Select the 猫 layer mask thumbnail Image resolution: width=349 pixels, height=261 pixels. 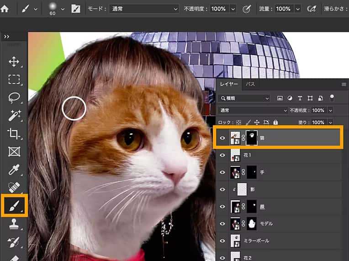[252, 138]
